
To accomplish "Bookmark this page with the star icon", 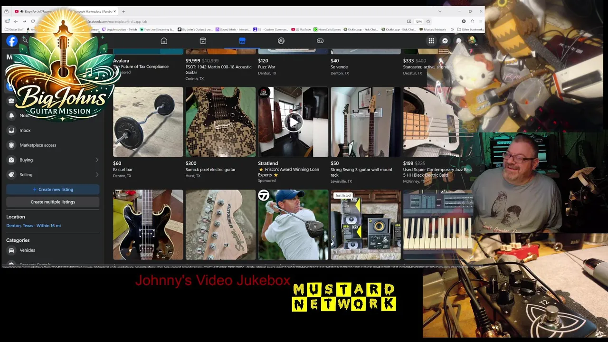I will coord(428,21).
